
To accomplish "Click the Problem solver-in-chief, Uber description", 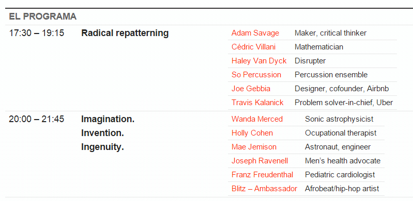I will [x=344, y=103].
